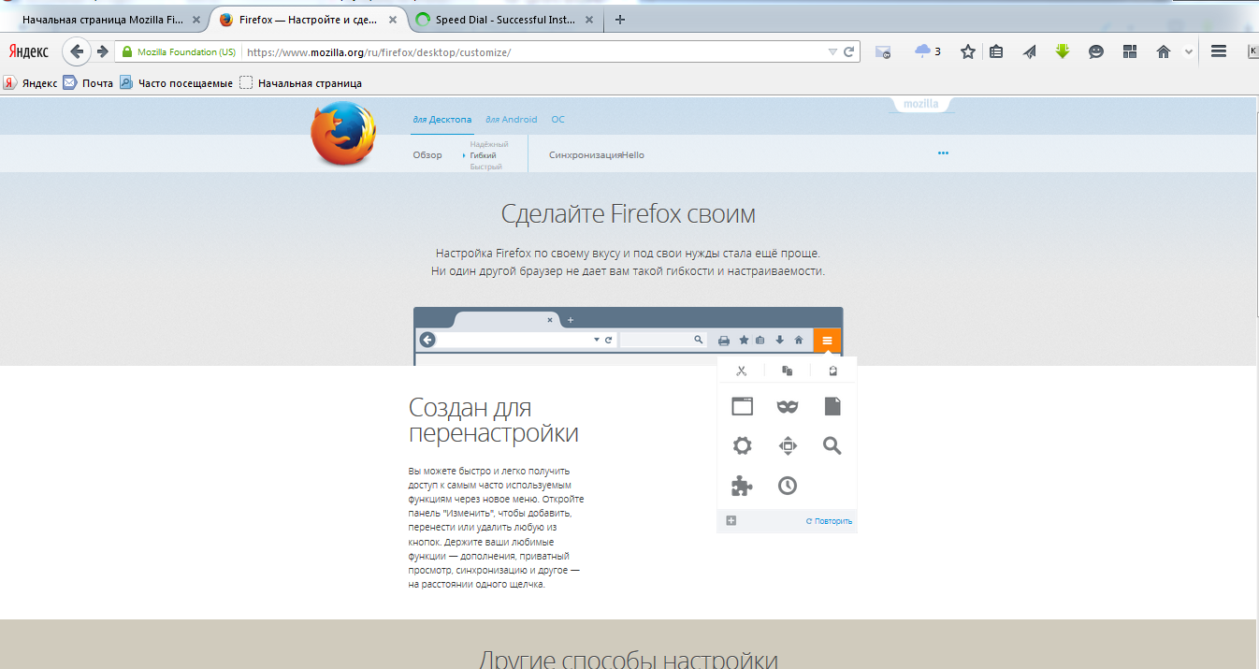Close the Начальная страница Mozilla tab
The height and width of the screenshot is (669, 1259).
click(195, 20)
